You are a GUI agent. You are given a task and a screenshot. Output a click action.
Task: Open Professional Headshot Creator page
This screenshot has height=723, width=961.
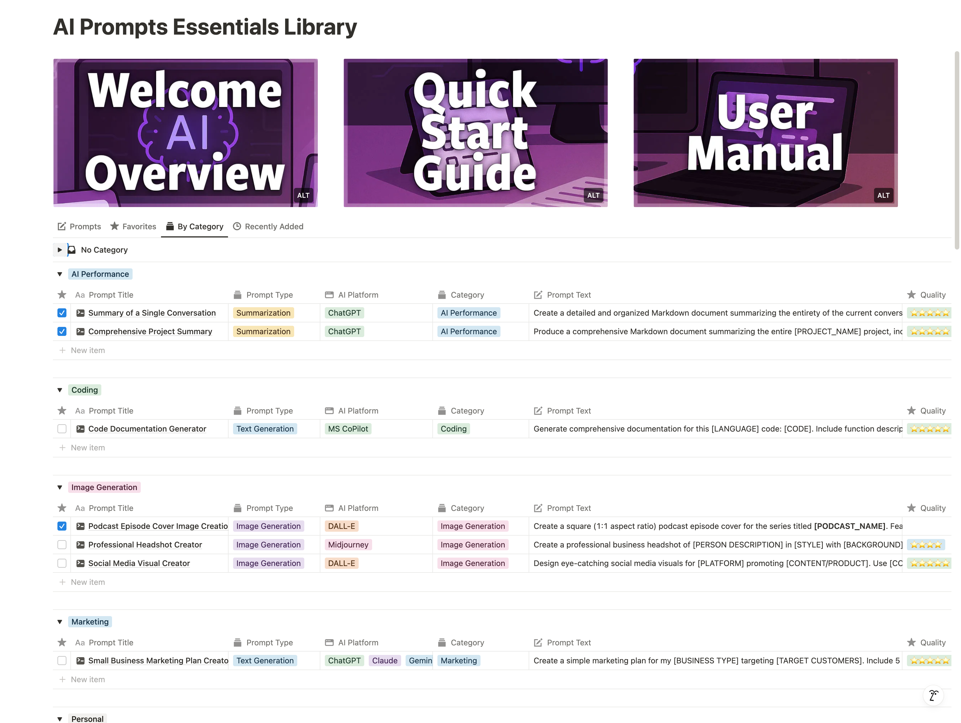(x=145, y=545)
